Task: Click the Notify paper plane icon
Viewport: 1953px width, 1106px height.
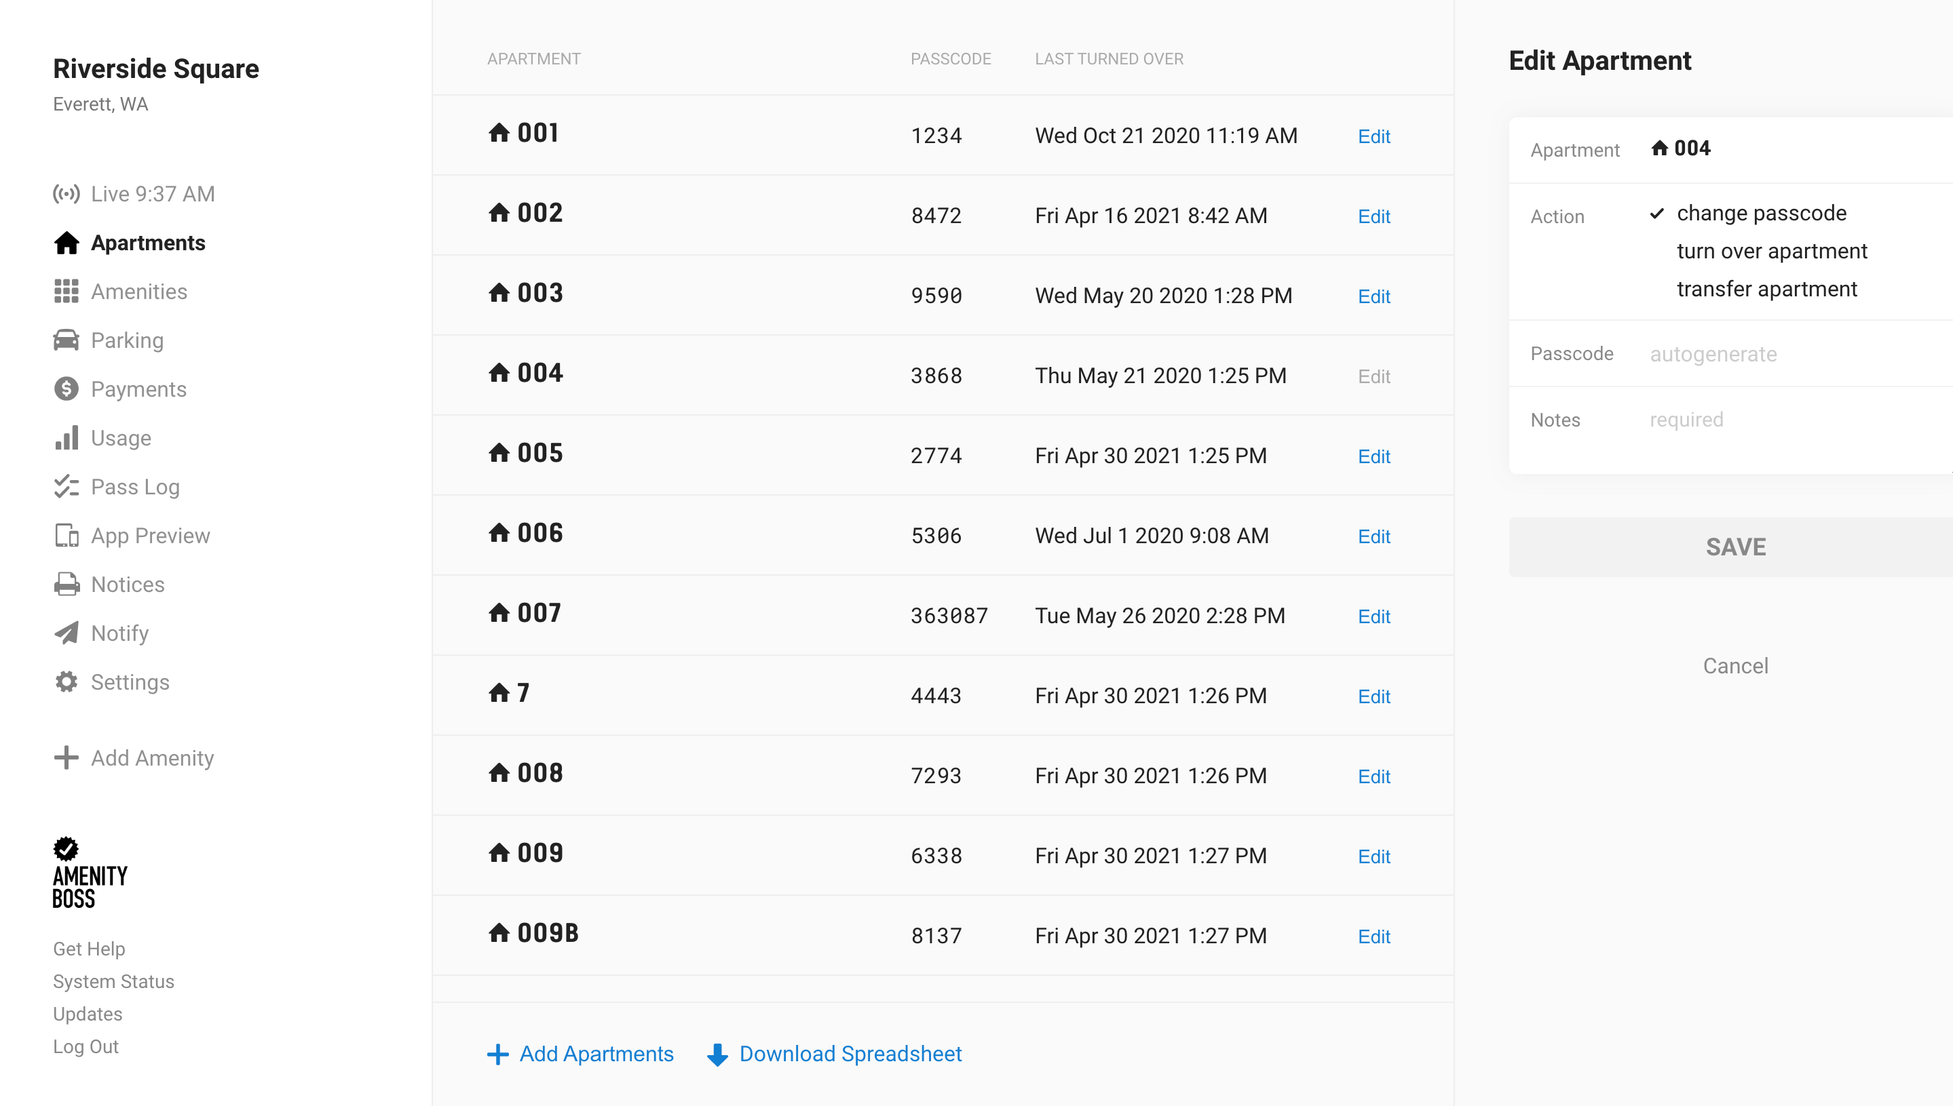Action: click(66, 633)
